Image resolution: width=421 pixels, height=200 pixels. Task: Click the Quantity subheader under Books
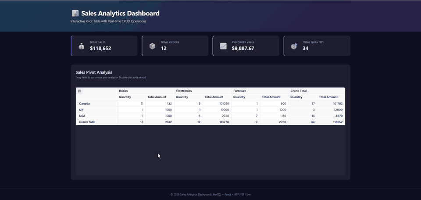(x=131, y=97)
